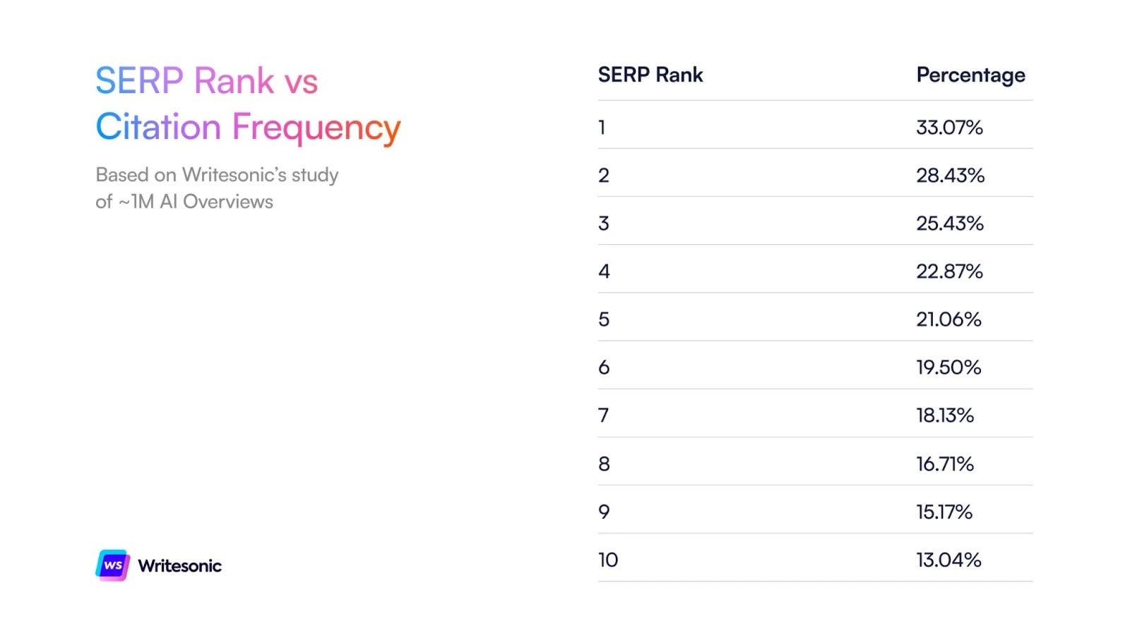Select the 18.13% percentage value
The height and width of the screenshot is (635, 1130).
[x=945, y=416]
